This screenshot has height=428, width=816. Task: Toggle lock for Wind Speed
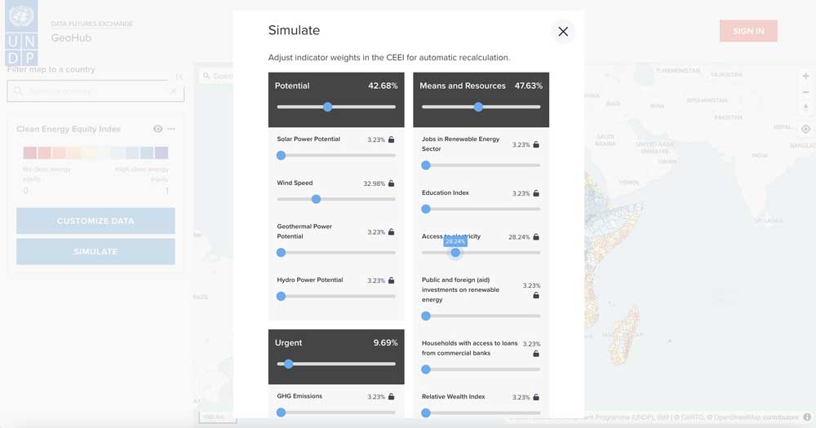point(392,183)
